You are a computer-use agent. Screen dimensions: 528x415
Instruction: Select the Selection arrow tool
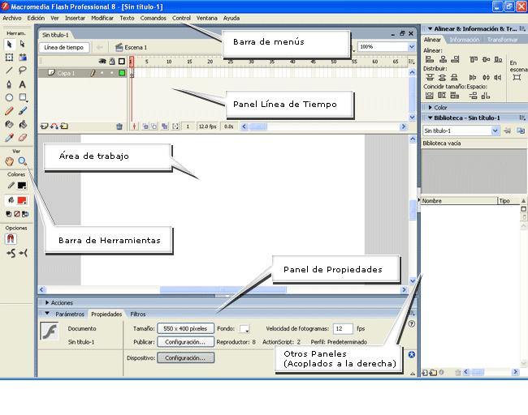pyautogui.click(x=9, y=44)
